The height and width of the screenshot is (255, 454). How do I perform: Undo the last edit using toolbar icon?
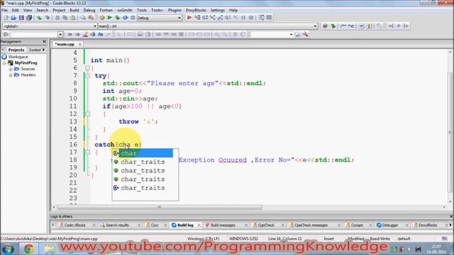(40, 18)
